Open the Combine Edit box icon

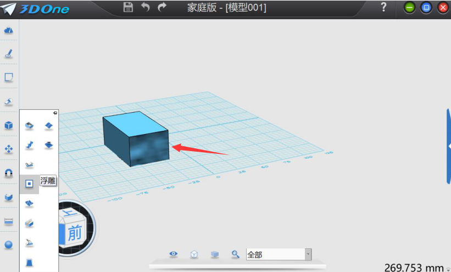pos(9,197)
